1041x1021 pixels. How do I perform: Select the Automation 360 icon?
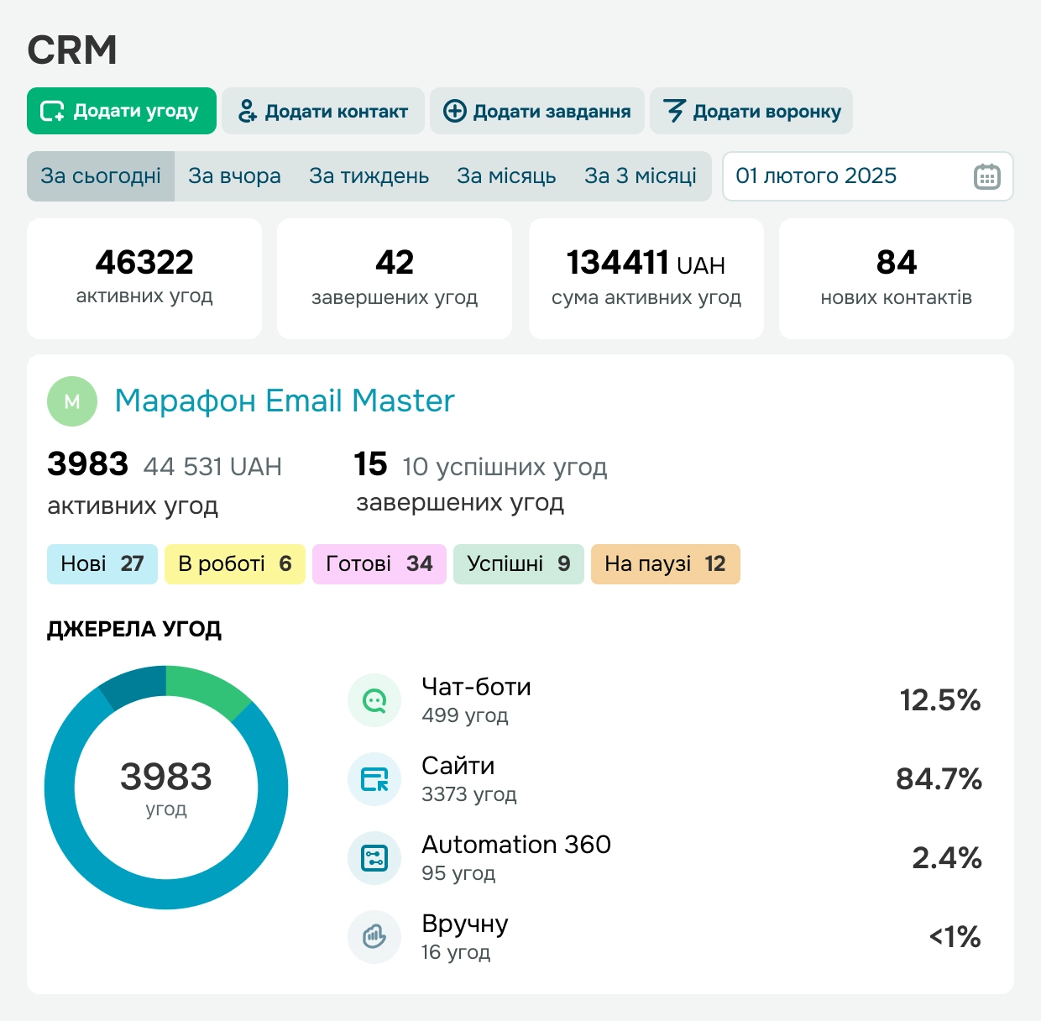(374, 857)
